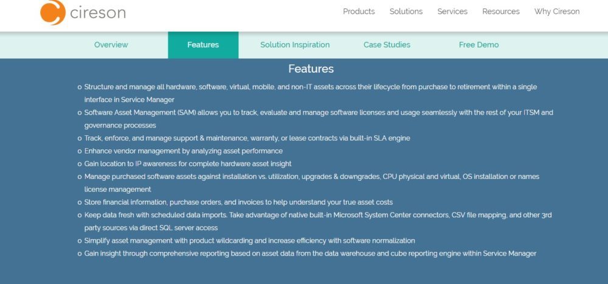Go to Why Cireson page
The image size is (608, 284).
pyautogui.click(x=557, y=12)
